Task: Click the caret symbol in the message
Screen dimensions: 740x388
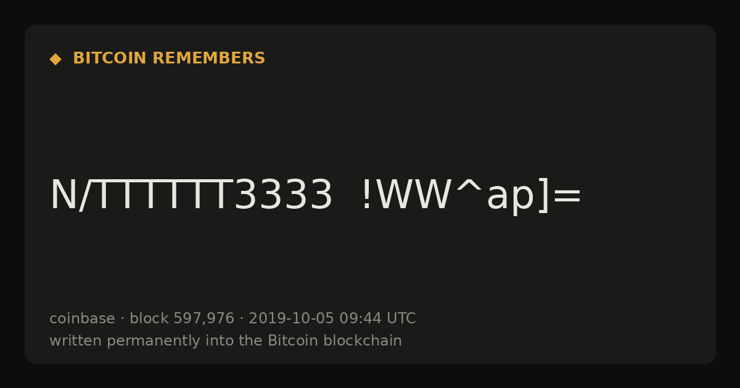Action: coord(469,188)
